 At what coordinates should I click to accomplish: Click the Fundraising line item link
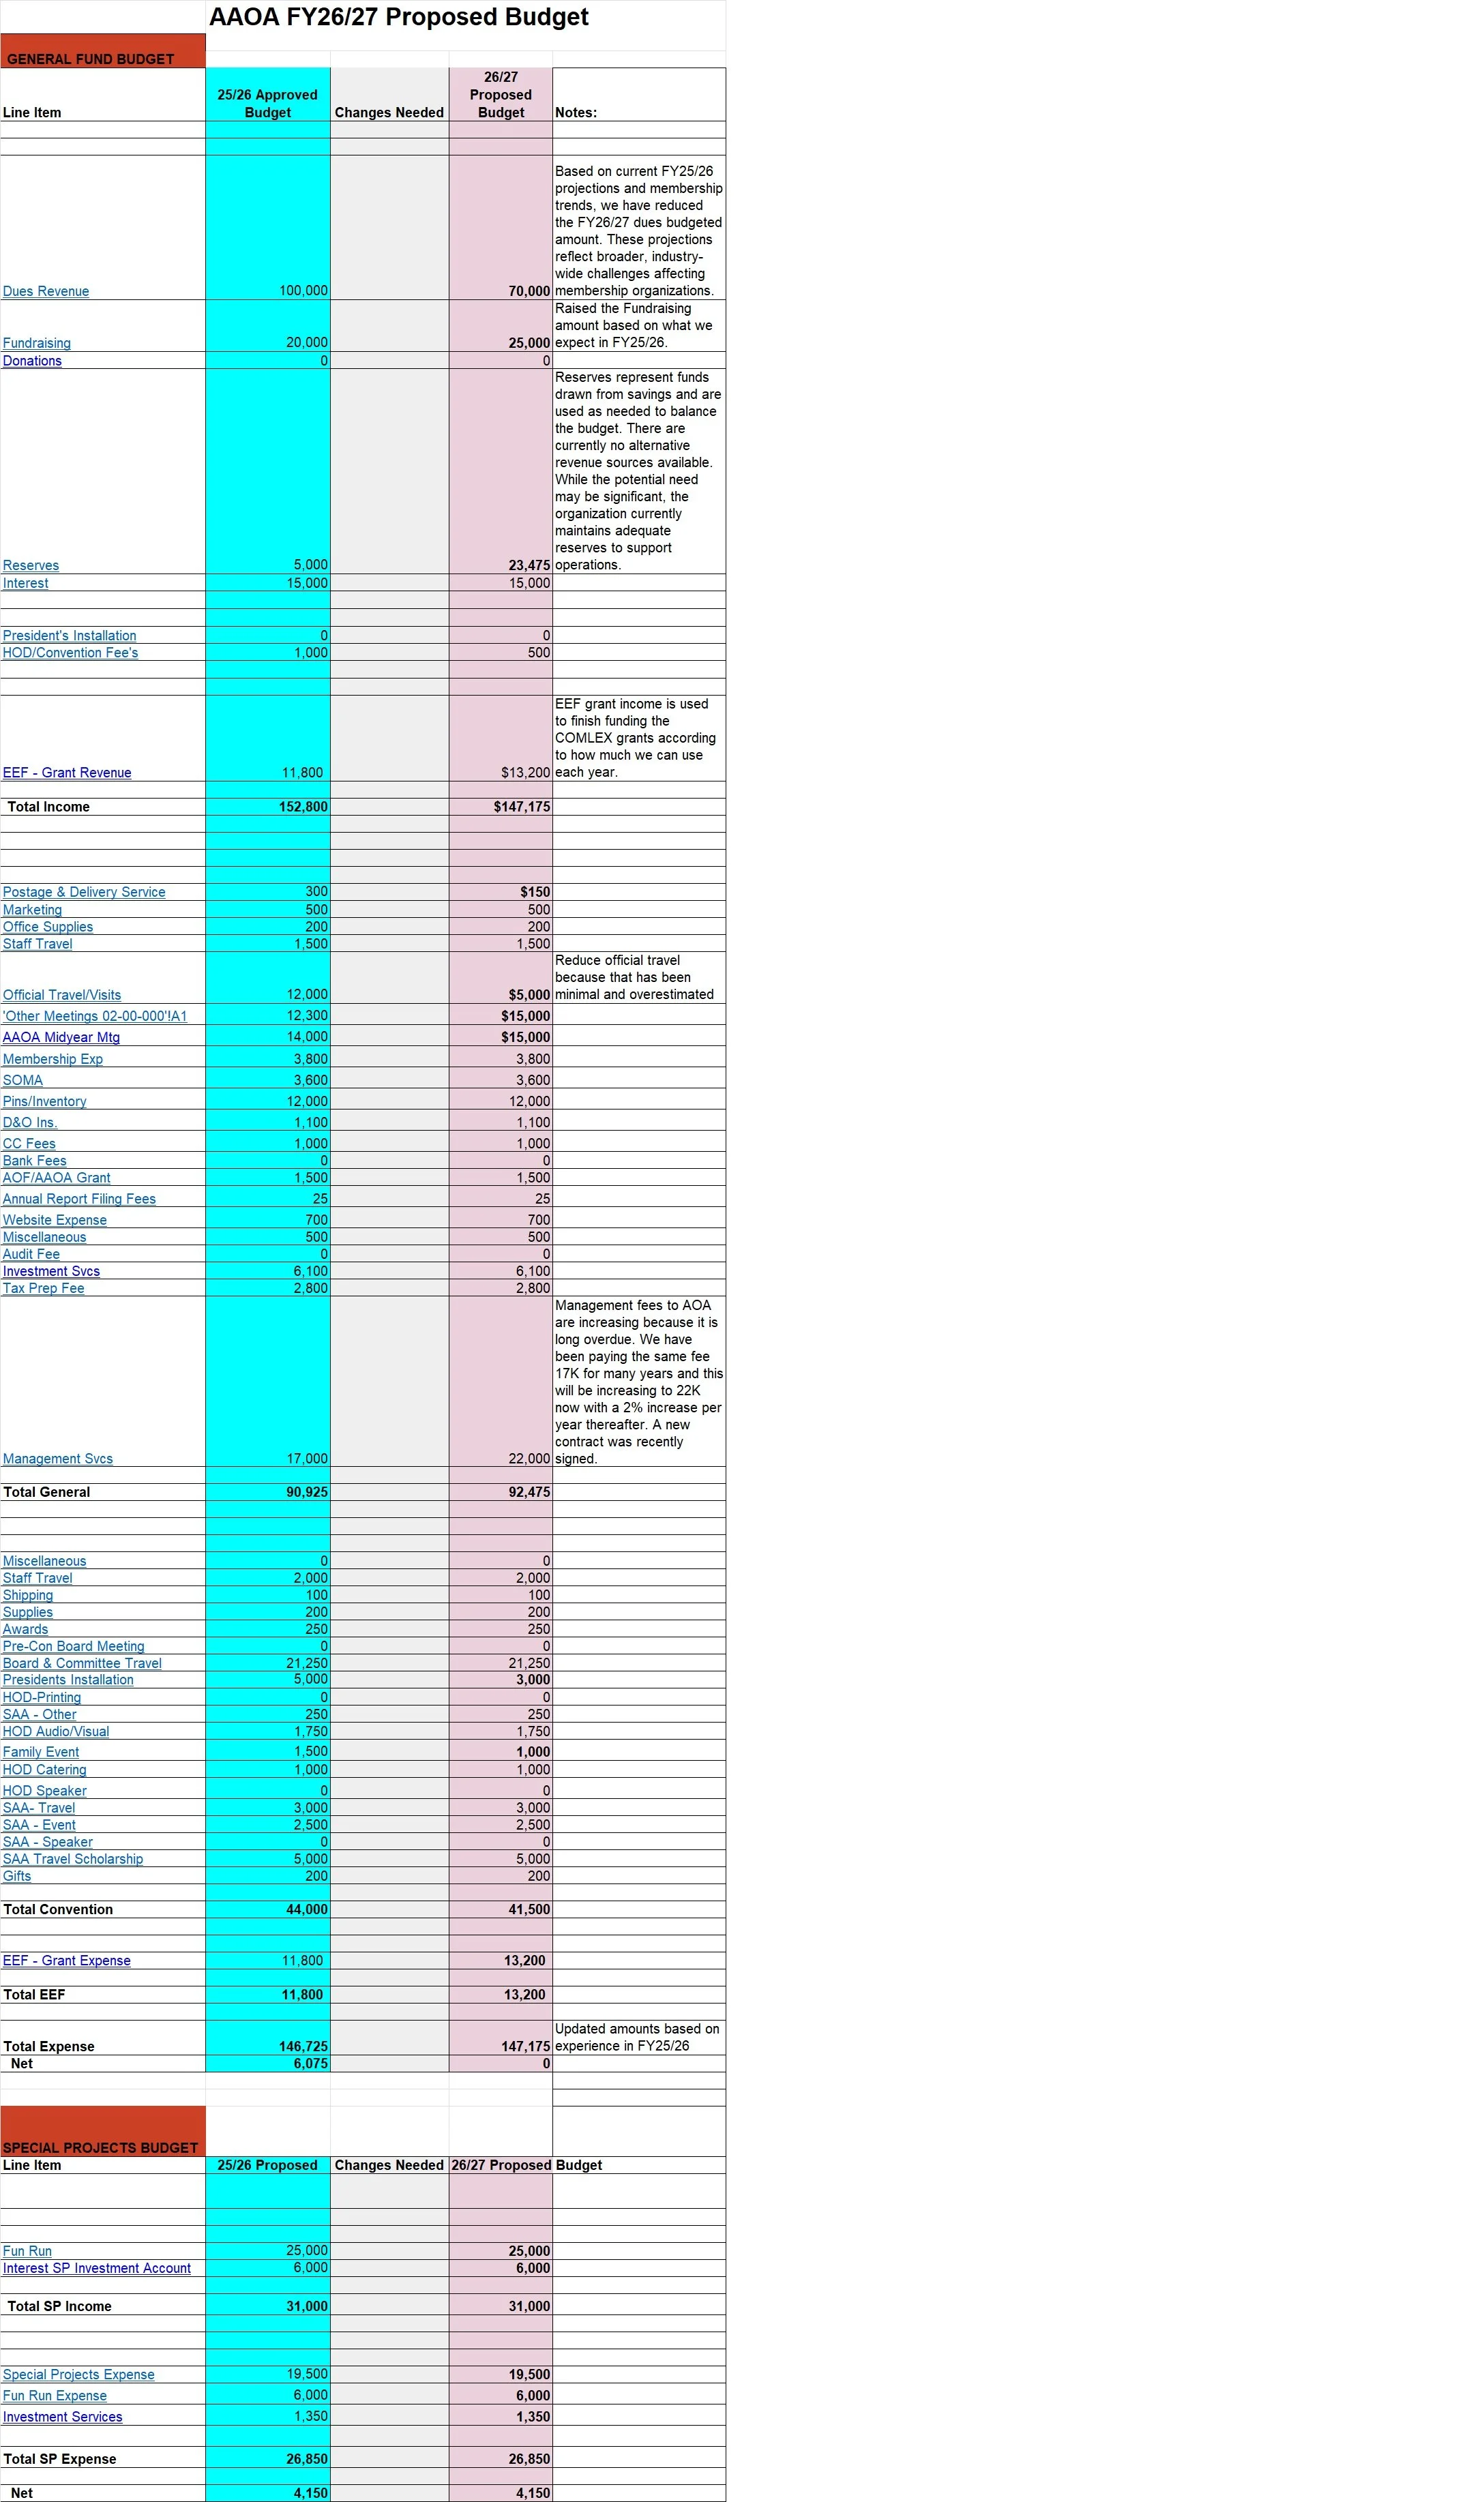[x=37, y=343]
